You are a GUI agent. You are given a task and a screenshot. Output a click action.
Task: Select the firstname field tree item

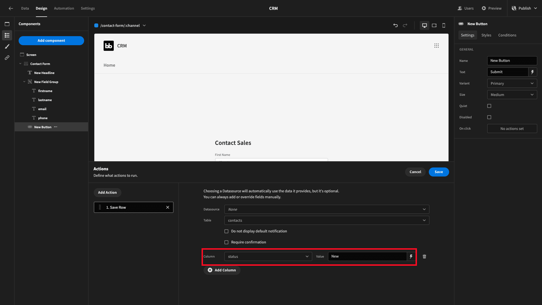coord(45,91)
